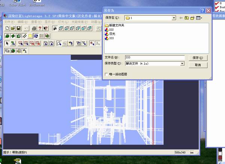Toggle the blue globe texture display icon

coord(36,36)
